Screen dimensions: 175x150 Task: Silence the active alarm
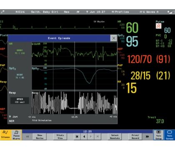[5, 135]
